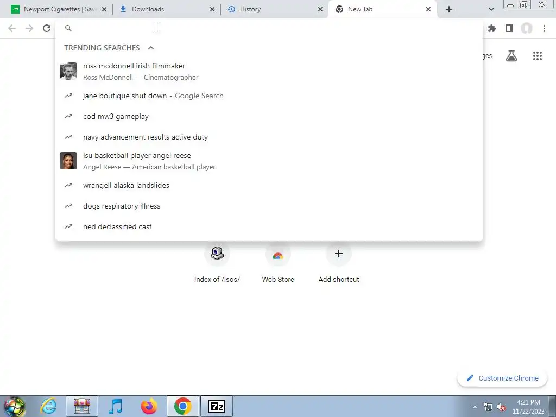Open a new tab with plus button
Viewport: 556px width, 417px height.
449,9
